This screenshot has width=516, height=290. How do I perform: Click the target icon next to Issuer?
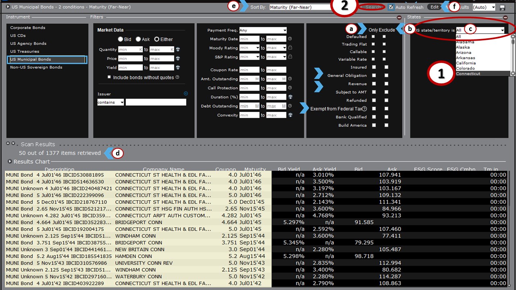click(x=186, y=93)
